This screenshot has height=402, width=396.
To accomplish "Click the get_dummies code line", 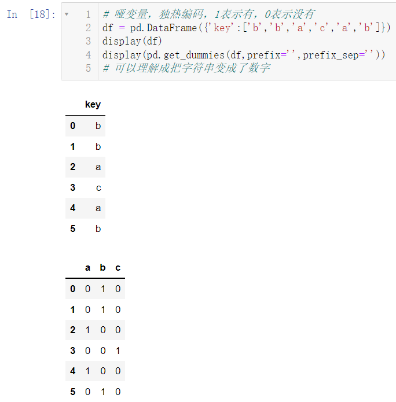I will pyautogui.click(x=244, y=55).
